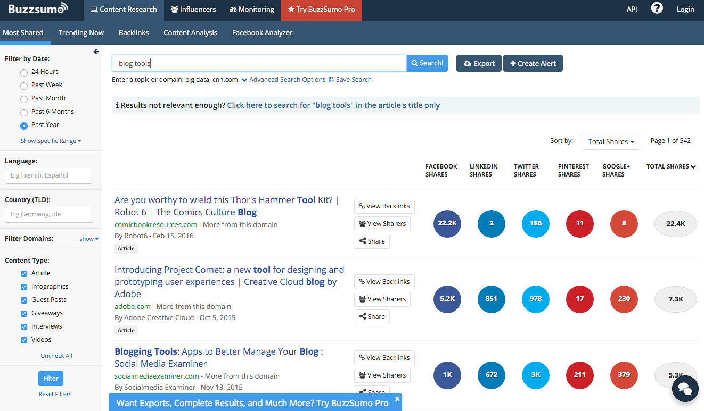
Task: Click the Save Search link
Action: click(350, 80)
